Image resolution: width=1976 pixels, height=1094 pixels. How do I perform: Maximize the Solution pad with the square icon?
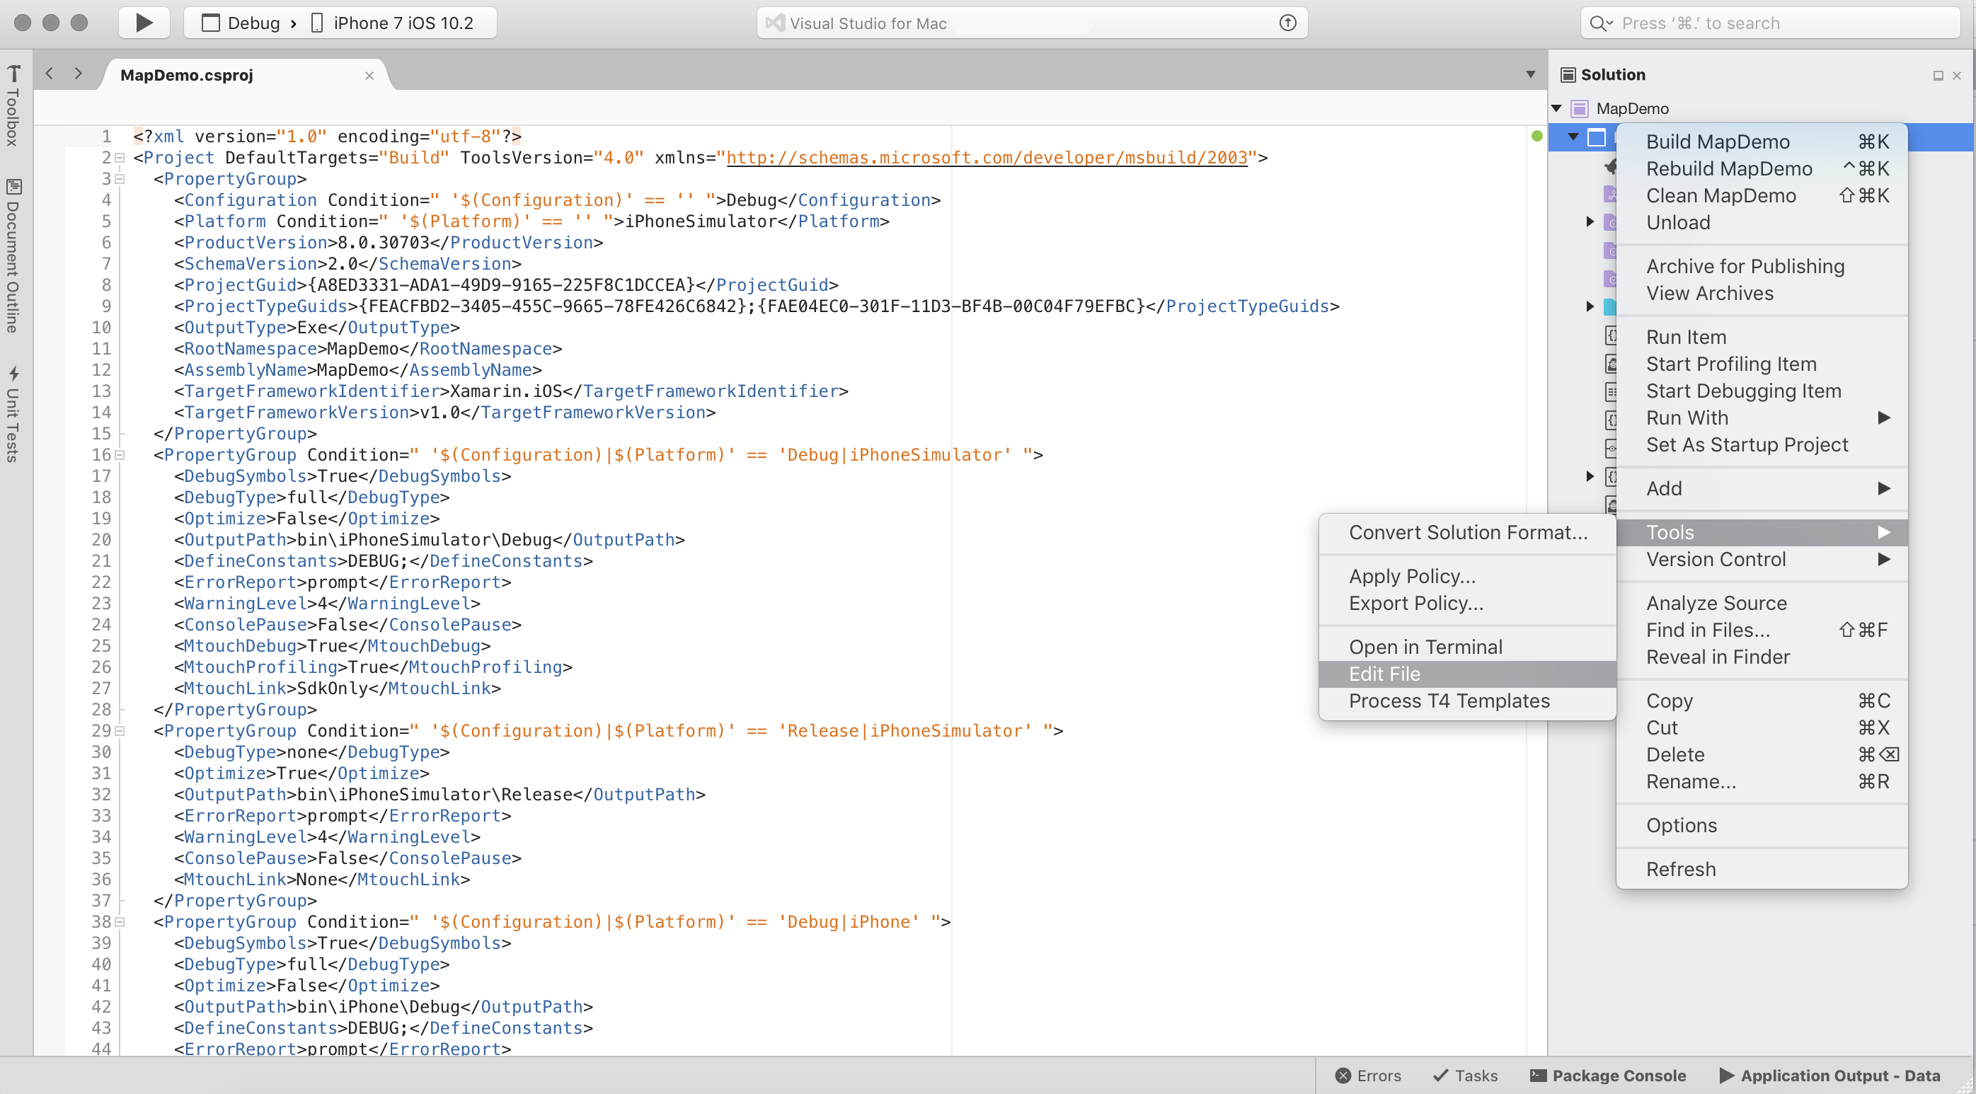[x=1938, y=75]
